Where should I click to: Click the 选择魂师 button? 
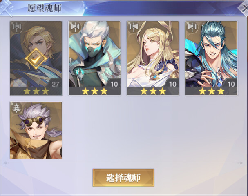(x=123, y=178)
